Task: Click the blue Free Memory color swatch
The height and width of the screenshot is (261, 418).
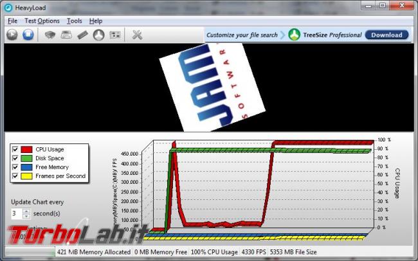Action: [x=26, y=167]
